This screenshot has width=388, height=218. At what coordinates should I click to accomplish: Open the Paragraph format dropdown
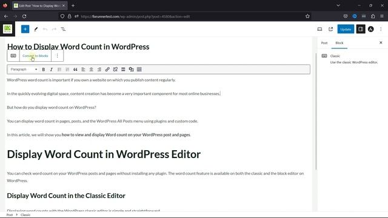coord(24,70)
